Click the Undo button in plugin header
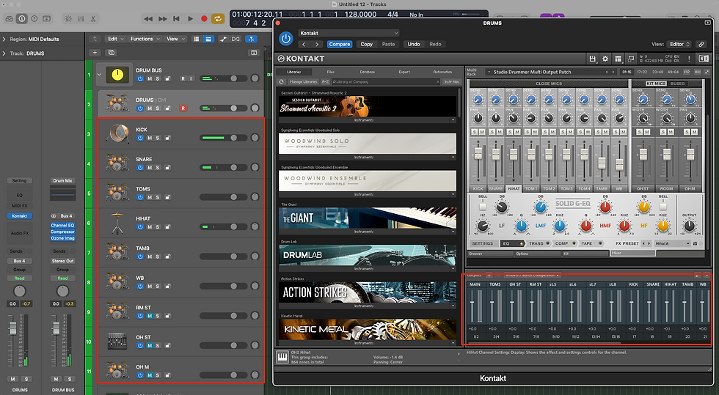This screenshot has width=719, height=395. coord(414,45)
